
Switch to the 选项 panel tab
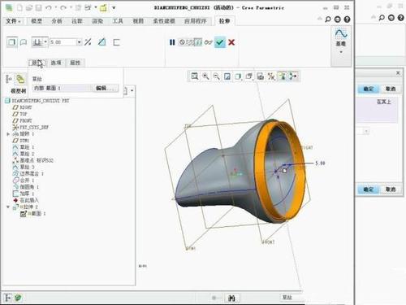(56, 63)
